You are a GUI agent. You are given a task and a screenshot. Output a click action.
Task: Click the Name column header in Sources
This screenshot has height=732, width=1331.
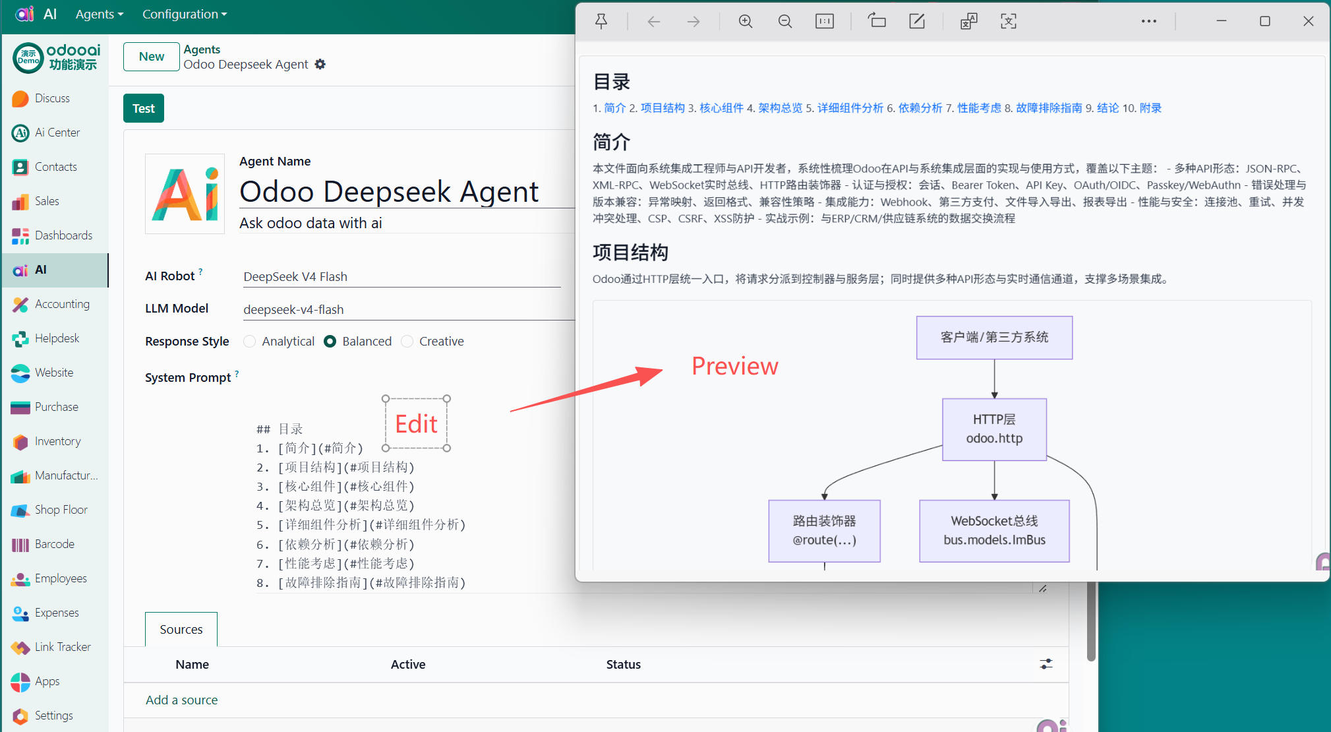tap(192, 664)
